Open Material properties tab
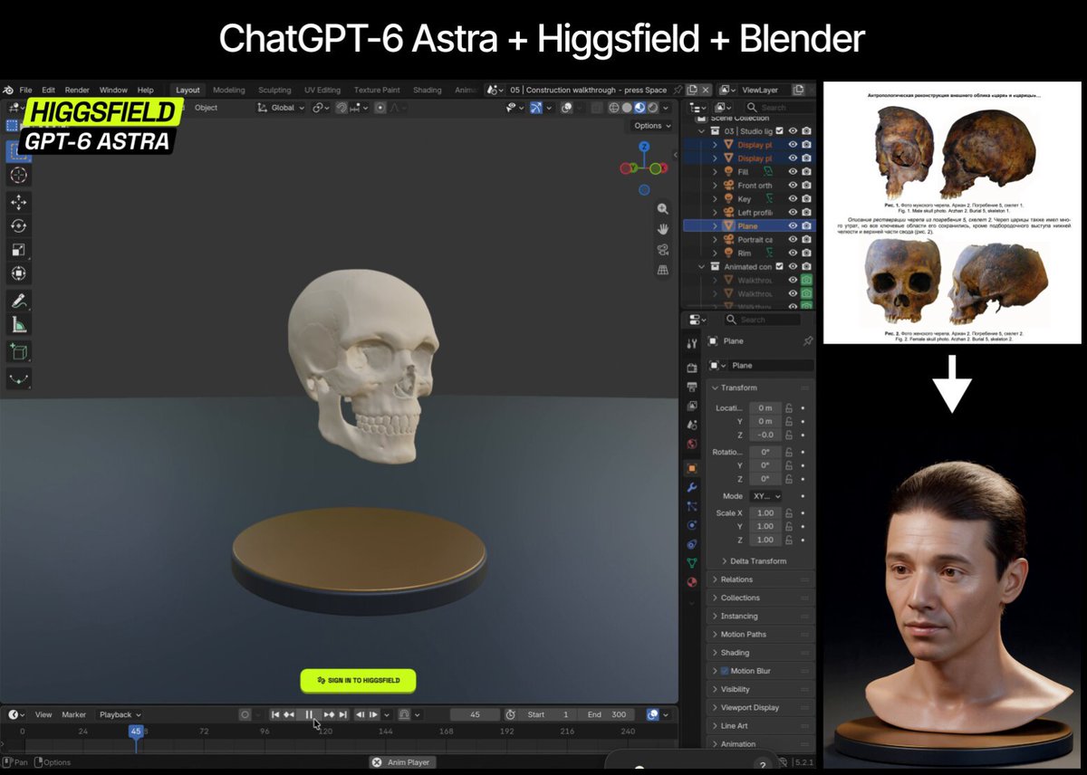This screenshot has width=1087, height=775. (692, 582)
